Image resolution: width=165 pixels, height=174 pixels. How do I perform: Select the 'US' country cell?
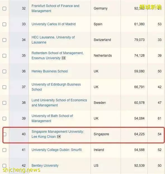[x=96, y=166]
